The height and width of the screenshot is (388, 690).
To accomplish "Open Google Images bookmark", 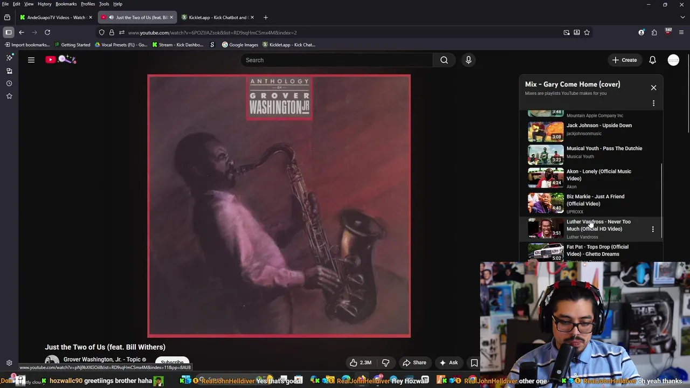I will pos(240,45).
